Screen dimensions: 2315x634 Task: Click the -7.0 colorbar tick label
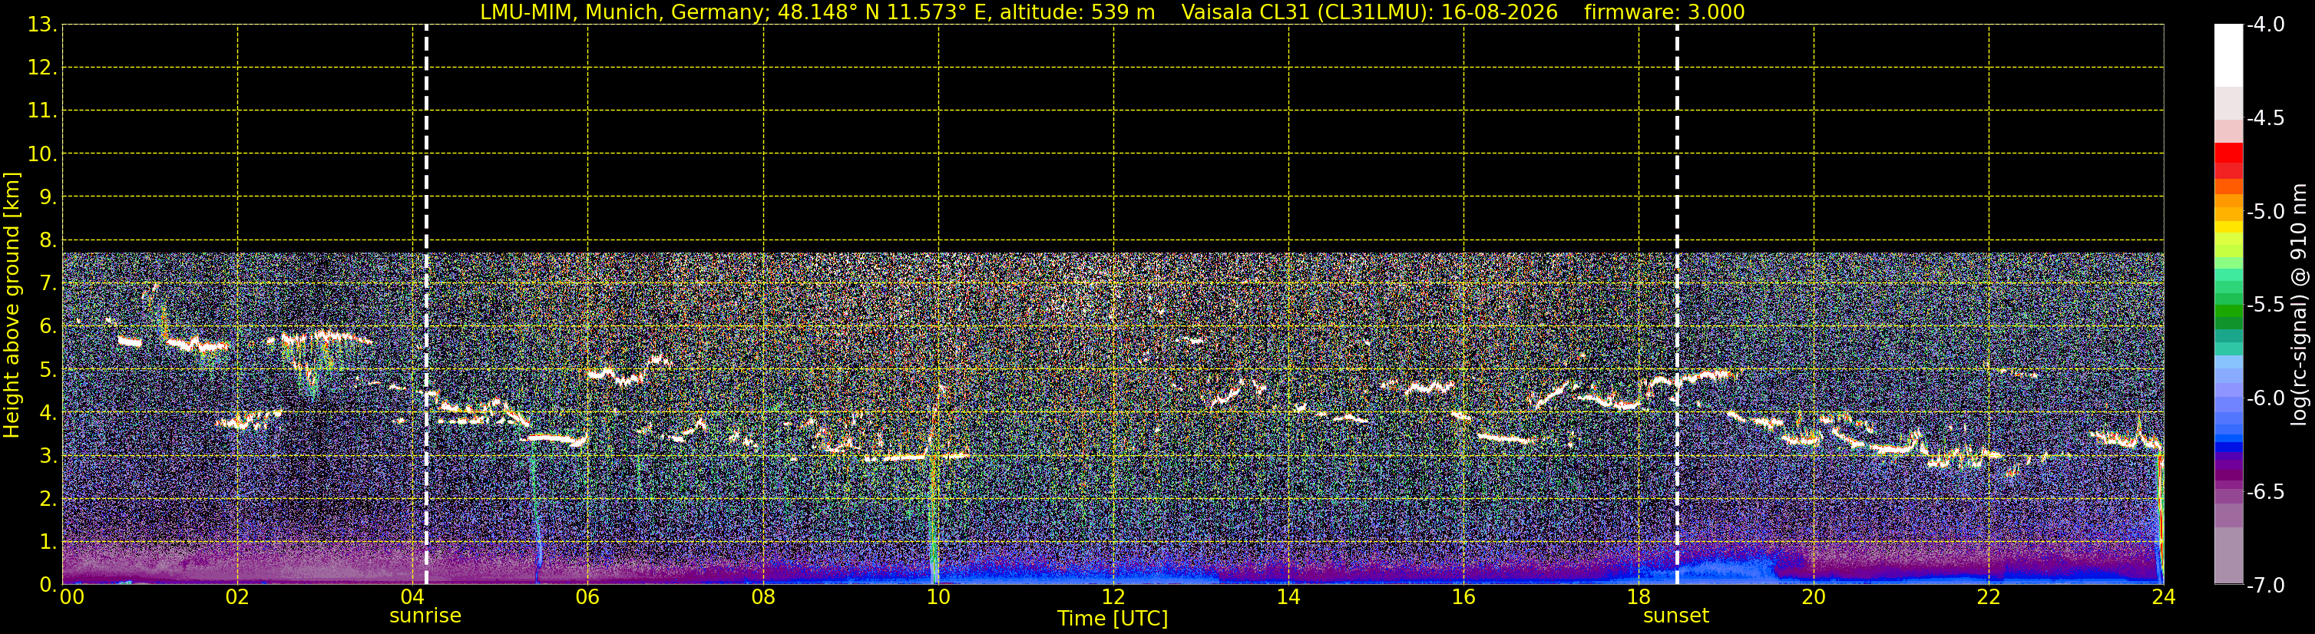tap(2266, 586)
